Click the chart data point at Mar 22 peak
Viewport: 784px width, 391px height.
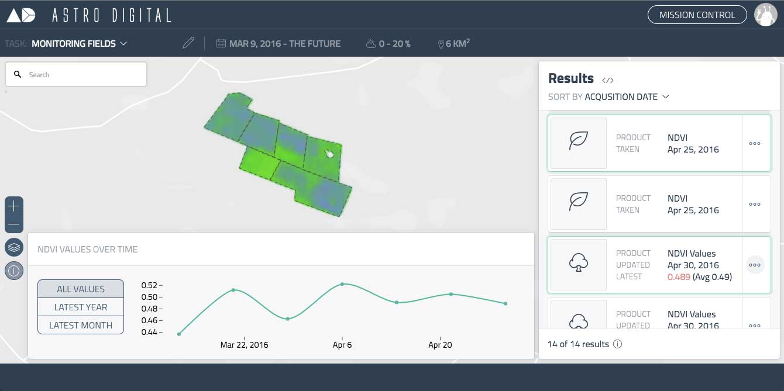(233, 290)
